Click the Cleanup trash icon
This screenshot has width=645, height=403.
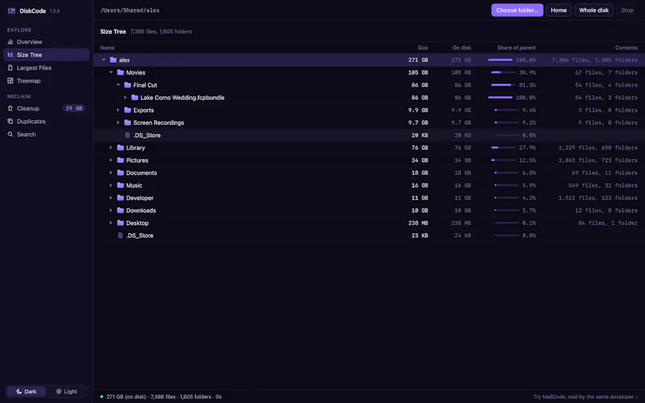click(x=10, y=108)
